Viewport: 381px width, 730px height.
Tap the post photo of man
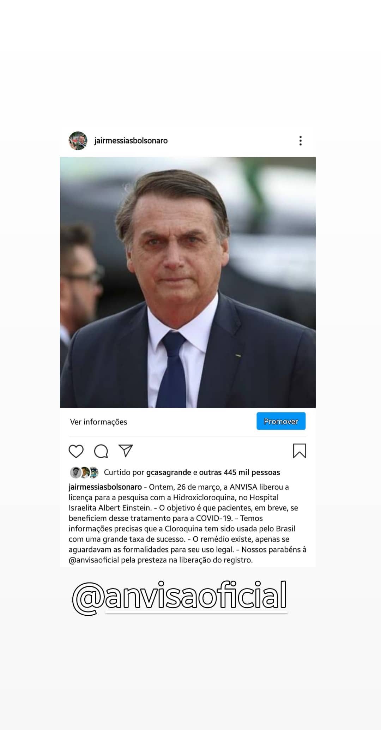[x=188, y=282]
